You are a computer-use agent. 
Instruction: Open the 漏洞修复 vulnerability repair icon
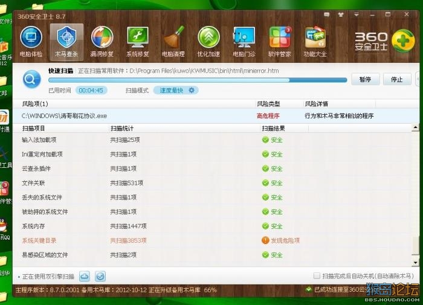[x=102, y=42]
